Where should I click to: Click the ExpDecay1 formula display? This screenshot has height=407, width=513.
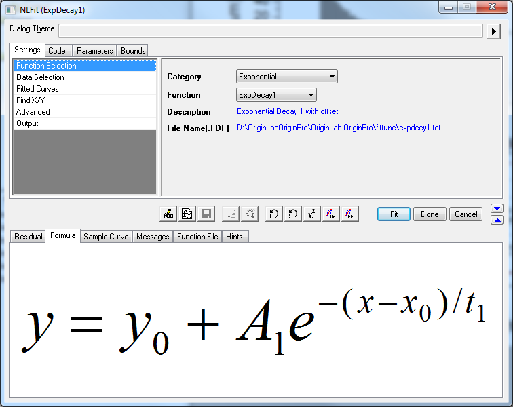tap(256, 319)
